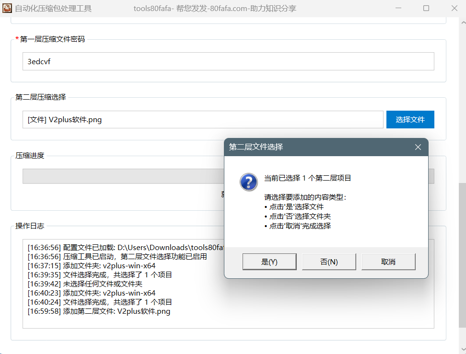466x354 pixels.
Task: Click the blue question mark dialog icon
Action: click(249, 182)
